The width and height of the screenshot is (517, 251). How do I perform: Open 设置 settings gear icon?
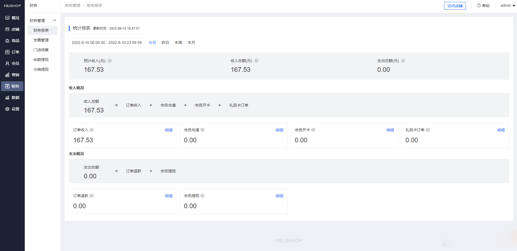tap(7, 109)
